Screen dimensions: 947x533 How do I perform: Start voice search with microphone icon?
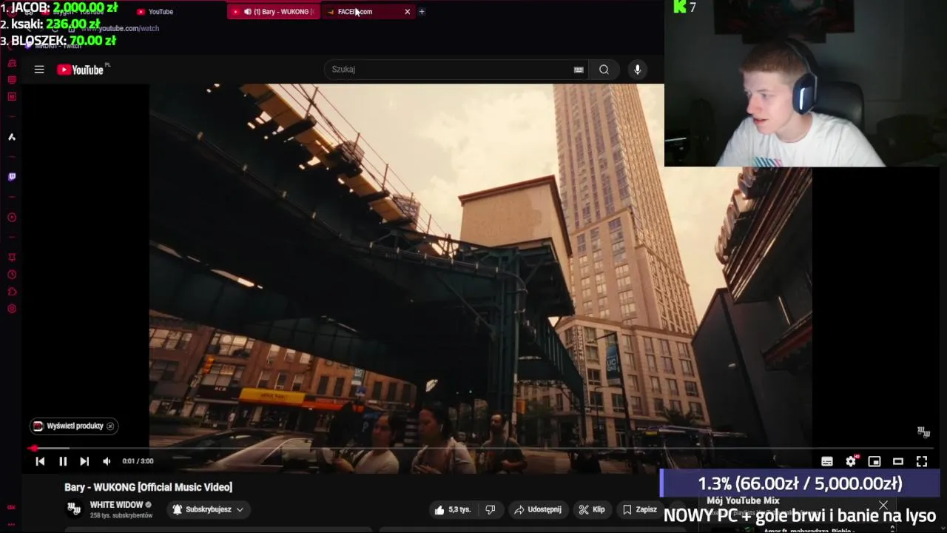638,70
